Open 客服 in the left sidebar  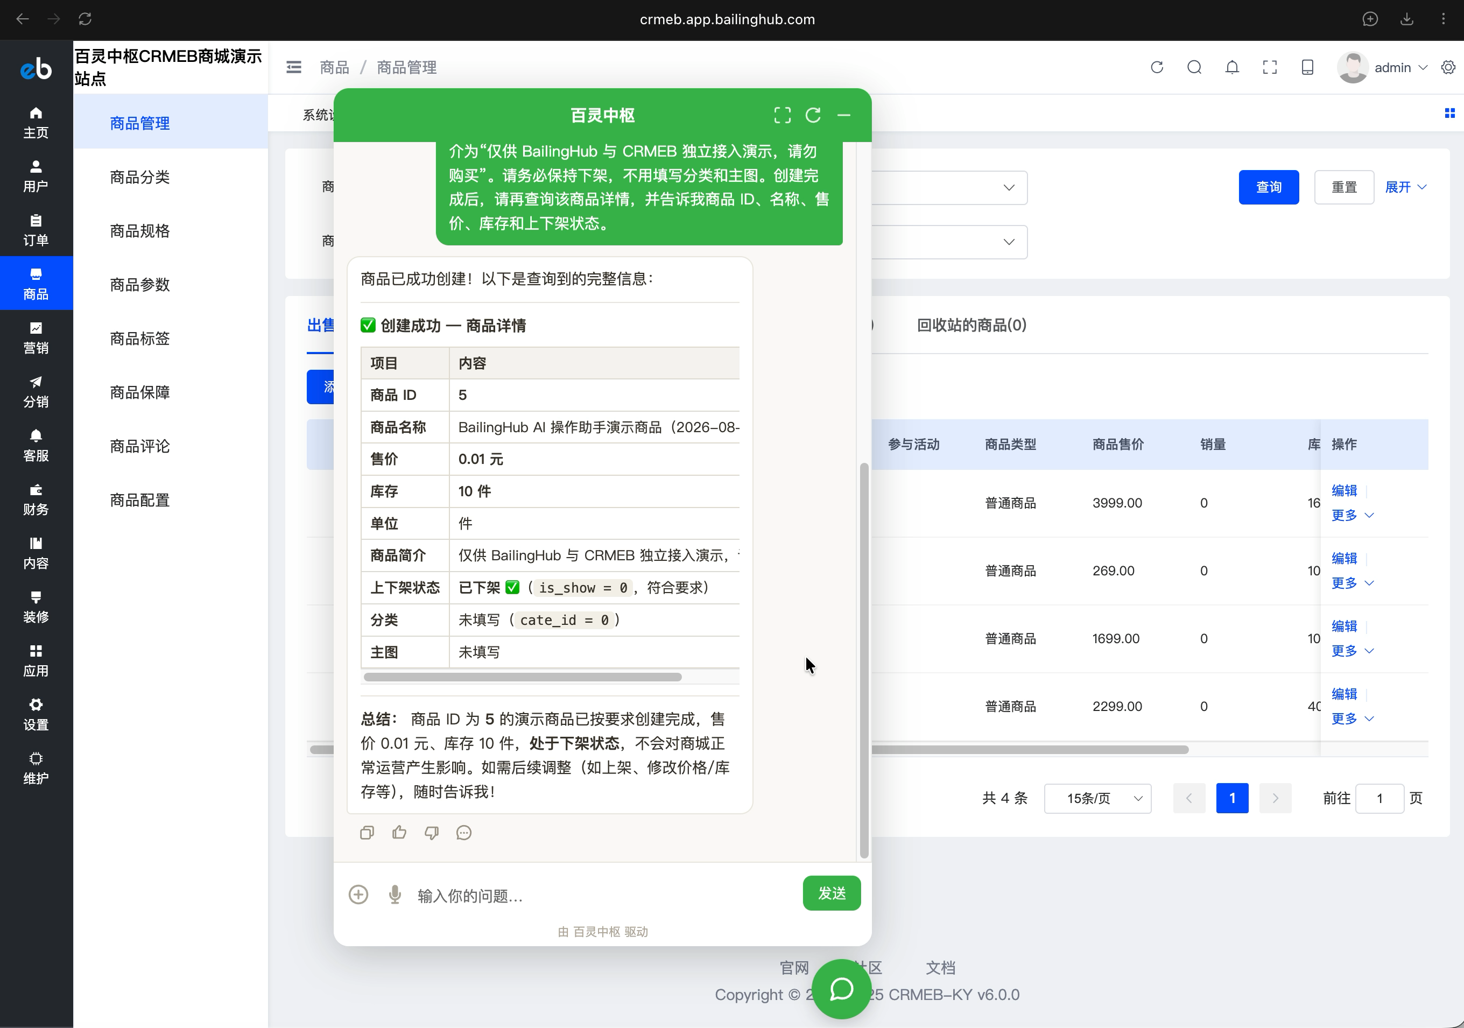pos(37,445)
